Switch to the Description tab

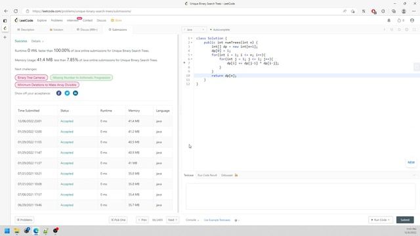[x=26, y=29]
